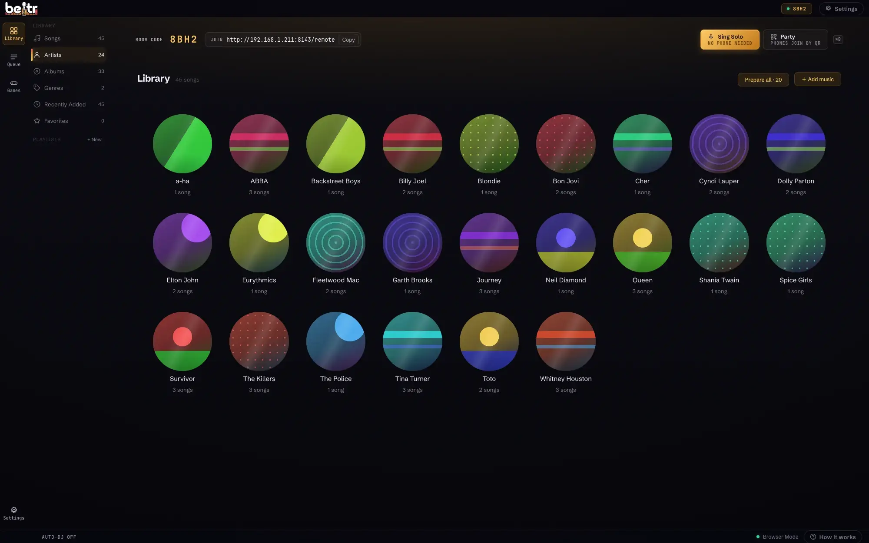Open Settings gear in the left rail

pyautogui.click(x=14, y=513)
